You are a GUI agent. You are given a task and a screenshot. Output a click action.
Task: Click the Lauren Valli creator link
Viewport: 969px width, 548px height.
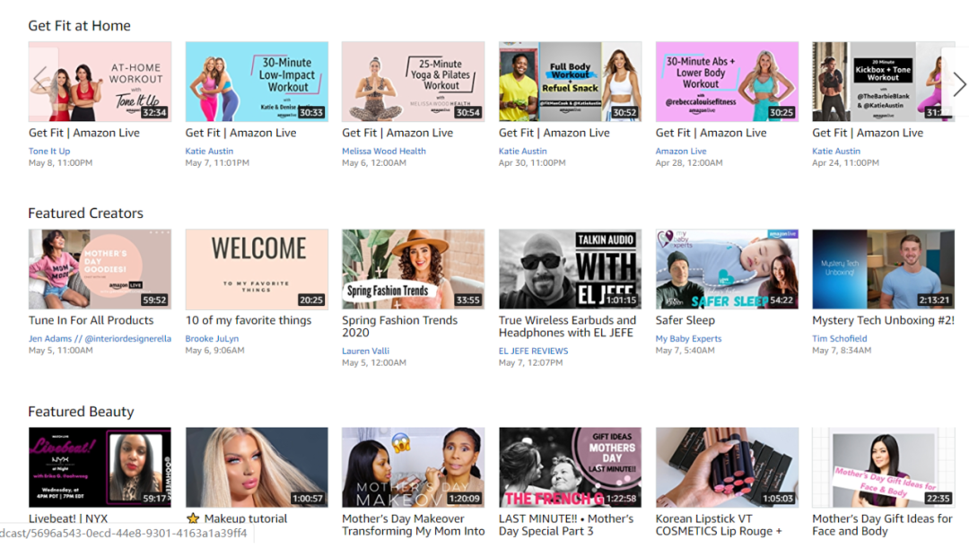[366, 351]
